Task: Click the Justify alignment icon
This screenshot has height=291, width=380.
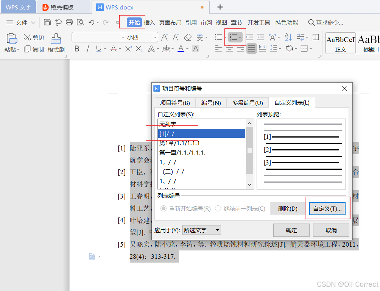Action: [x=252, y=49]
